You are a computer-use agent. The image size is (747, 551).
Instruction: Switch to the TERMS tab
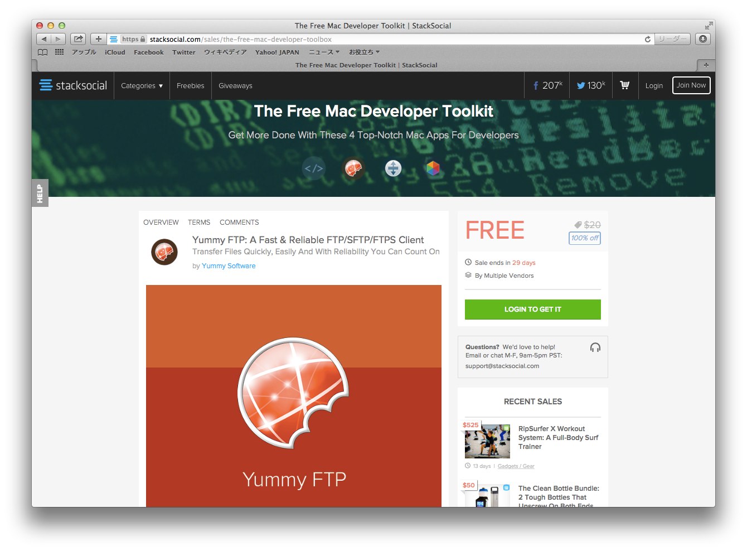pyautogui.click(x=199, y=223)
